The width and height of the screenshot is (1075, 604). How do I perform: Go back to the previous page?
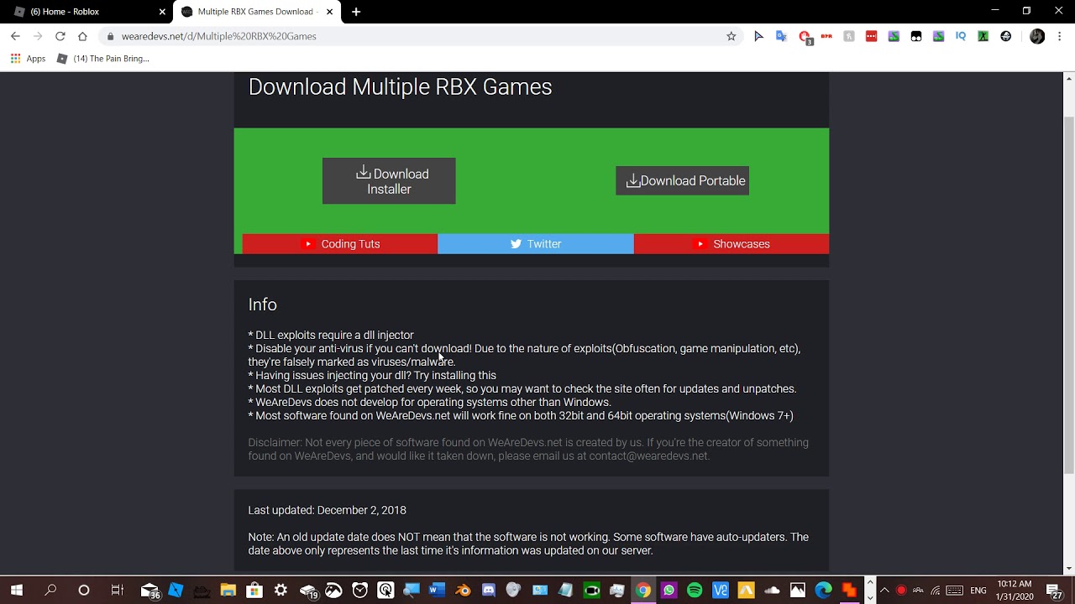[15, 36]
